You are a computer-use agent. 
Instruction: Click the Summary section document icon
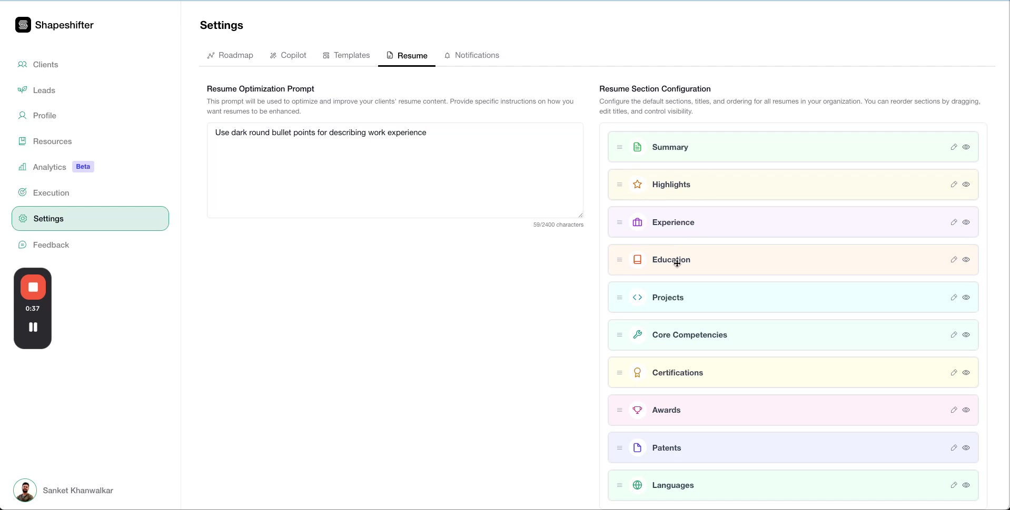pyautogui.click(x=637, y=147)
